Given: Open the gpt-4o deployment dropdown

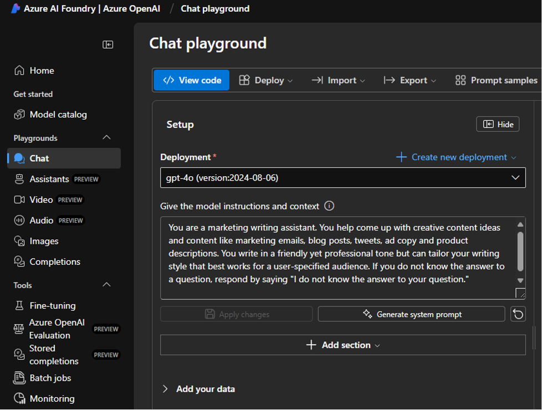Looking at the screenshot, I should 343,178.
